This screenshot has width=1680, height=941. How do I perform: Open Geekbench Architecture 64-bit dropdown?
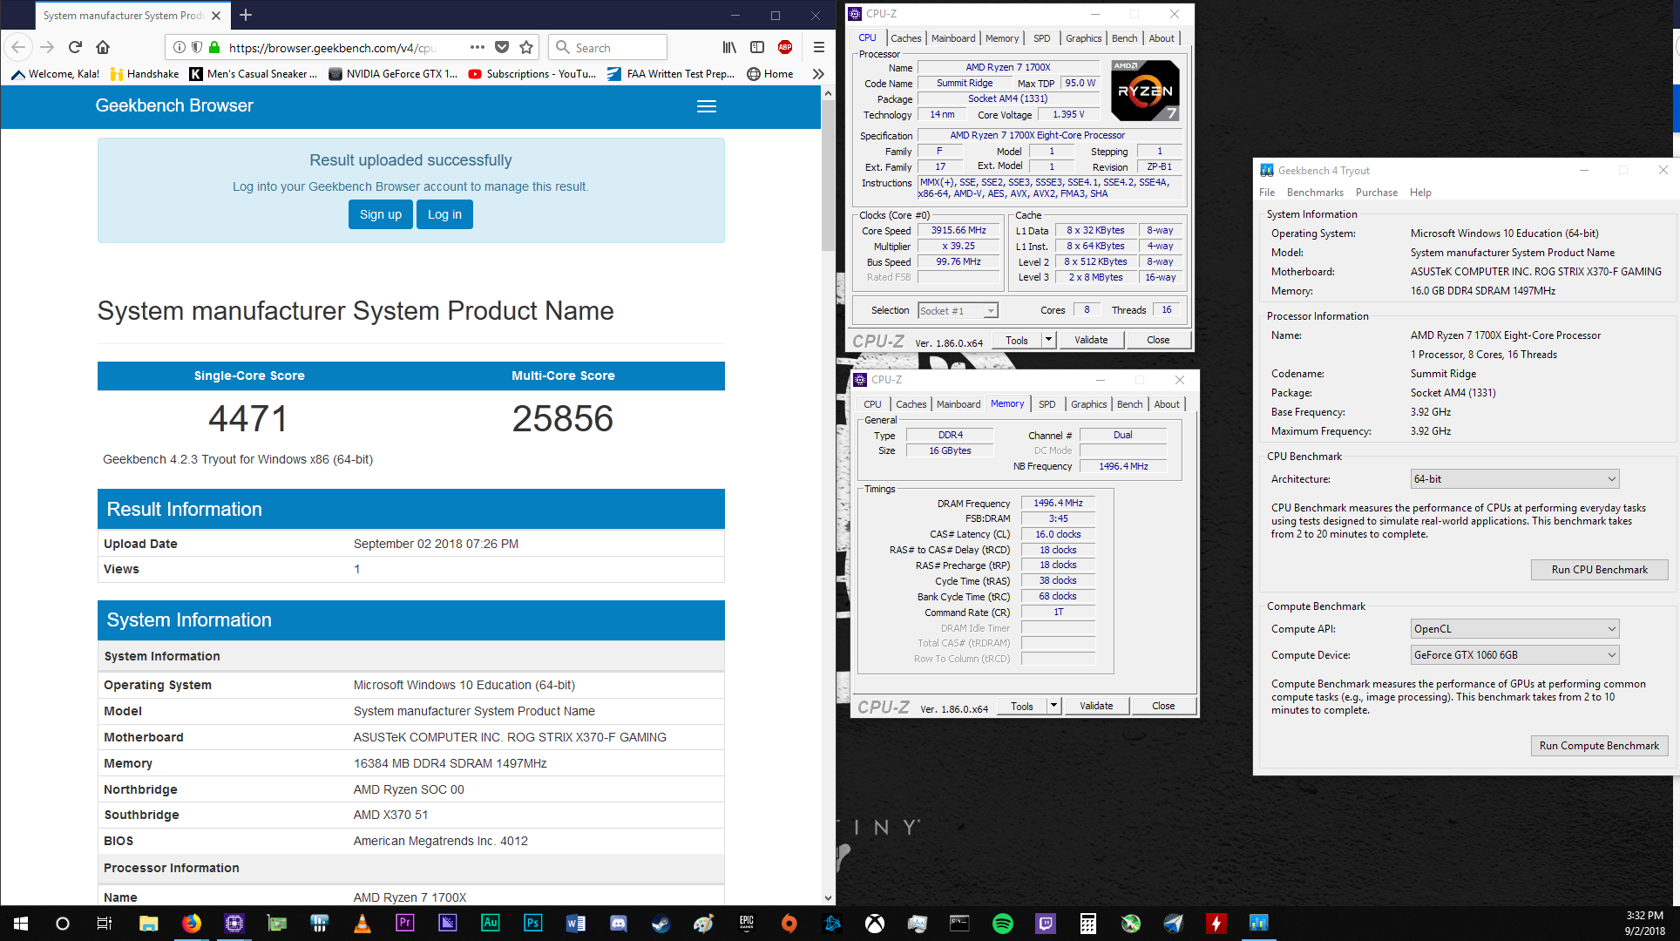tap(1515, 479)
